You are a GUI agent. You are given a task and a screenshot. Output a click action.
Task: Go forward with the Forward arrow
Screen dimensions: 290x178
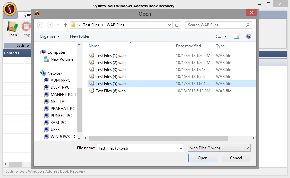click(50, 25)
